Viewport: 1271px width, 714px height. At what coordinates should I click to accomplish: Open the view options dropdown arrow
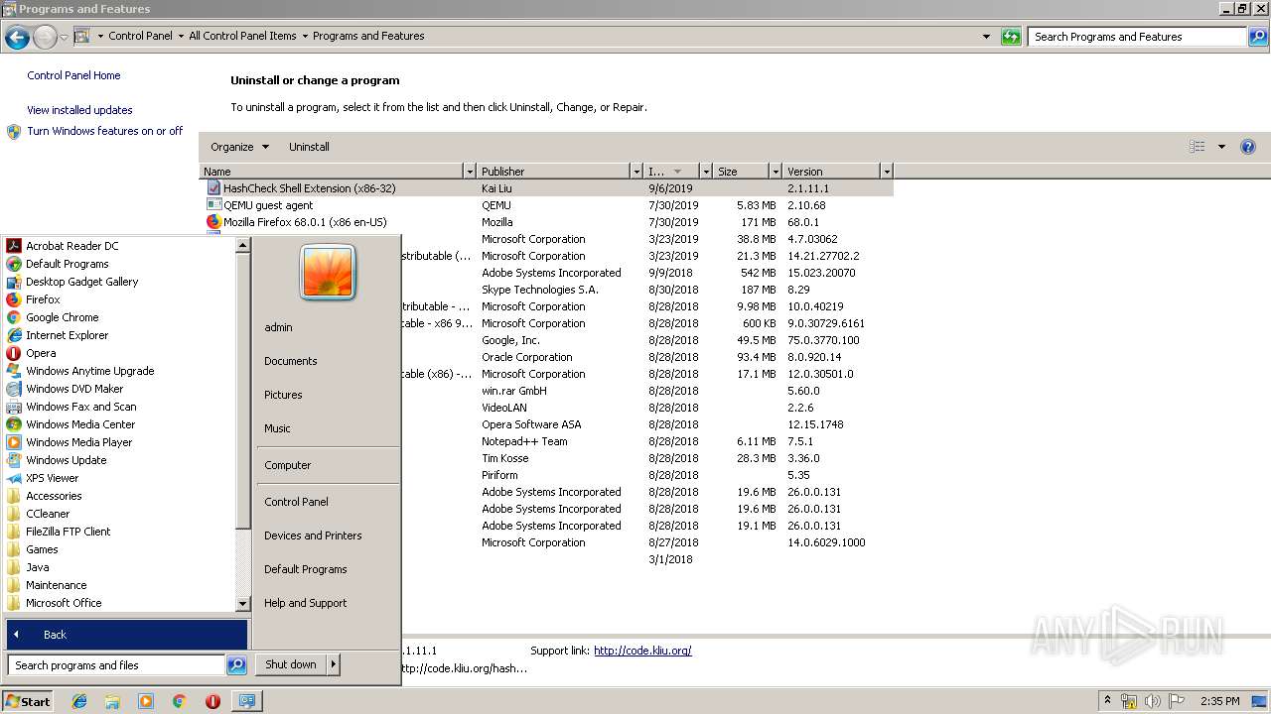coord(1221,147)
